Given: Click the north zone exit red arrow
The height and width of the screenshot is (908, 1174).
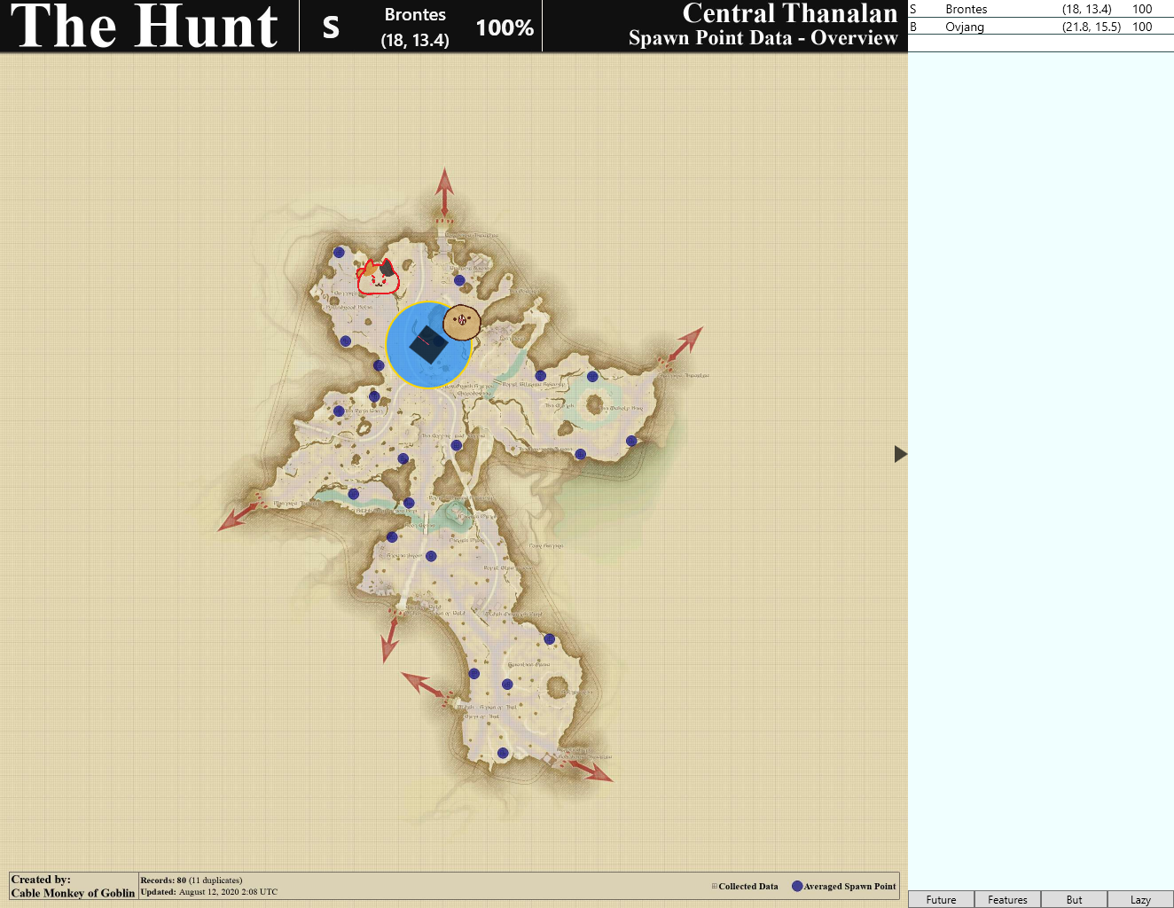Looking at the screenshot, I should [444, 193].
